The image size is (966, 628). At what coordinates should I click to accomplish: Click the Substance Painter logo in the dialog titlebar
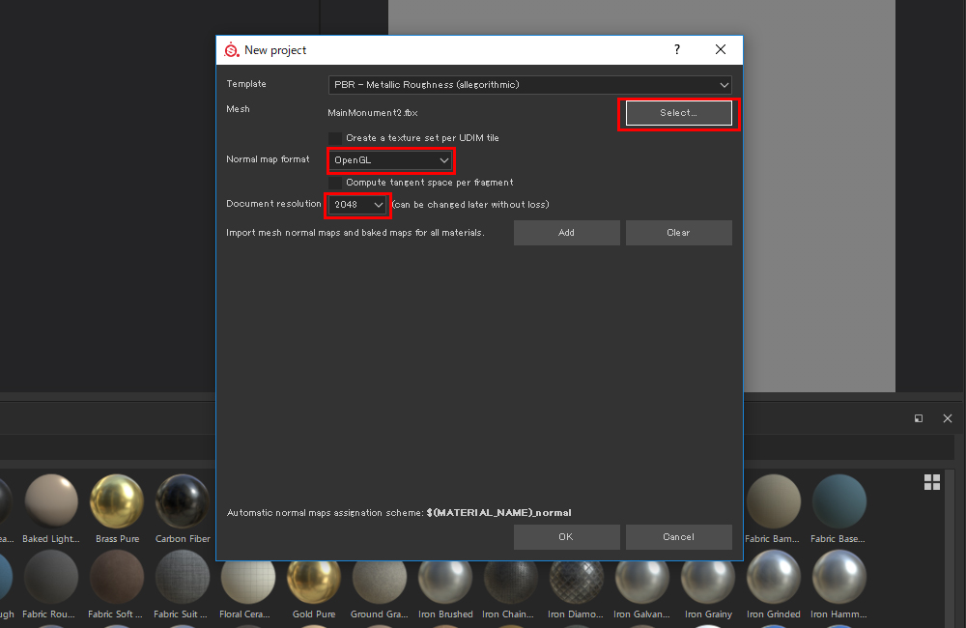(x=232, y=49)
